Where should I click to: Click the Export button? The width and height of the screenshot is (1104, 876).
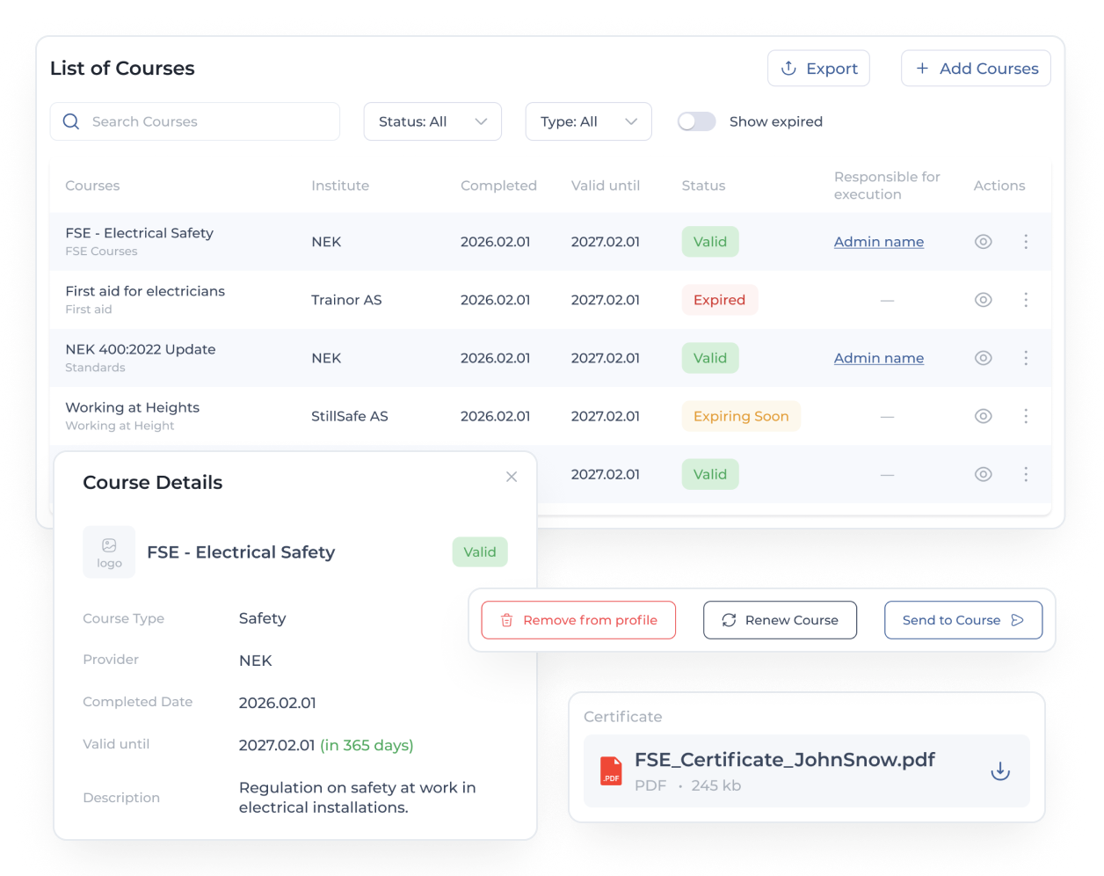(818, 69)
